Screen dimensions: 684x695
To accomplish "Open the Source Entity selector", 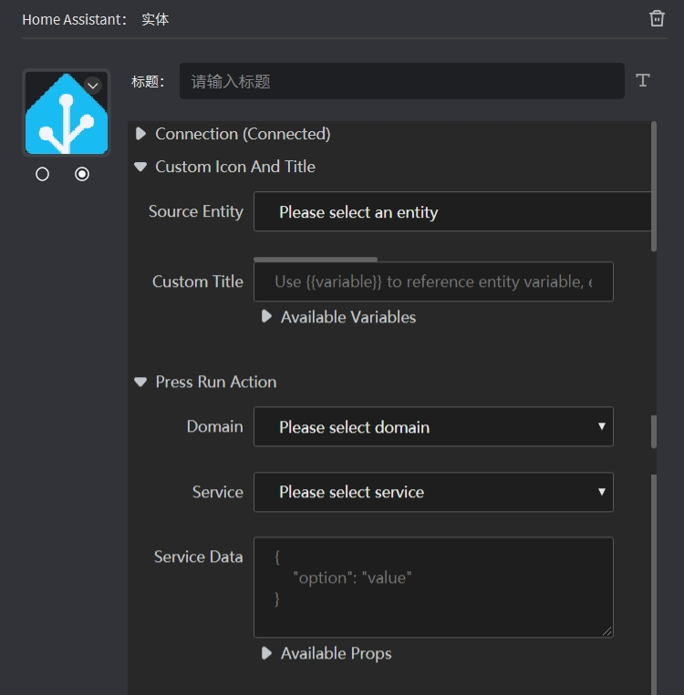I will [x=451, y=212].
